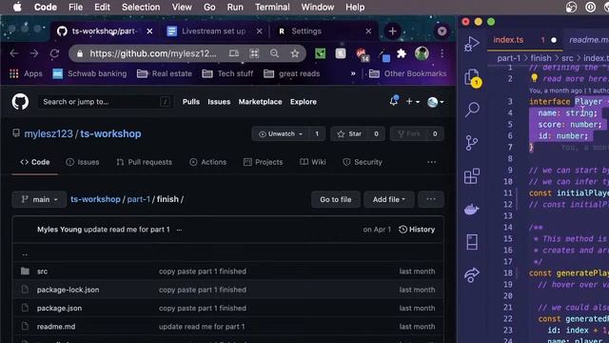Show more bookmarks with the chevron
The image size is (609, 343).
353,73
